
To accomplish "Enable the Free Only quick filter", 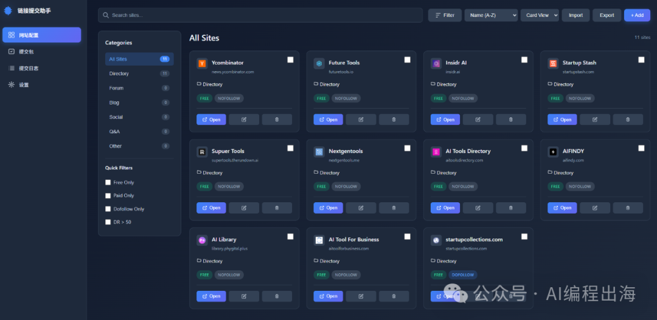I will click(108, 182).
